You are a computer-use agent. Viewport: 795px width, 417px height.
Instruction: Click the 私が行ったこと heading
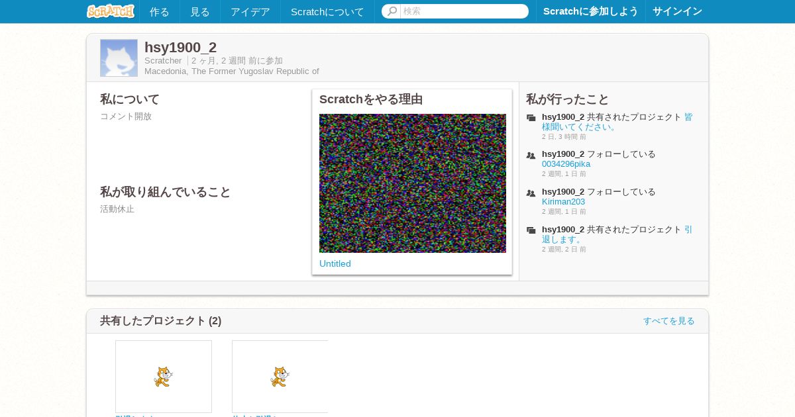[568, 99]
